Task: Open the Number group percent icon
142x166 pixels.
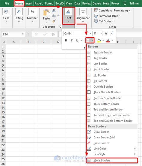Action: tap(32, 11)
